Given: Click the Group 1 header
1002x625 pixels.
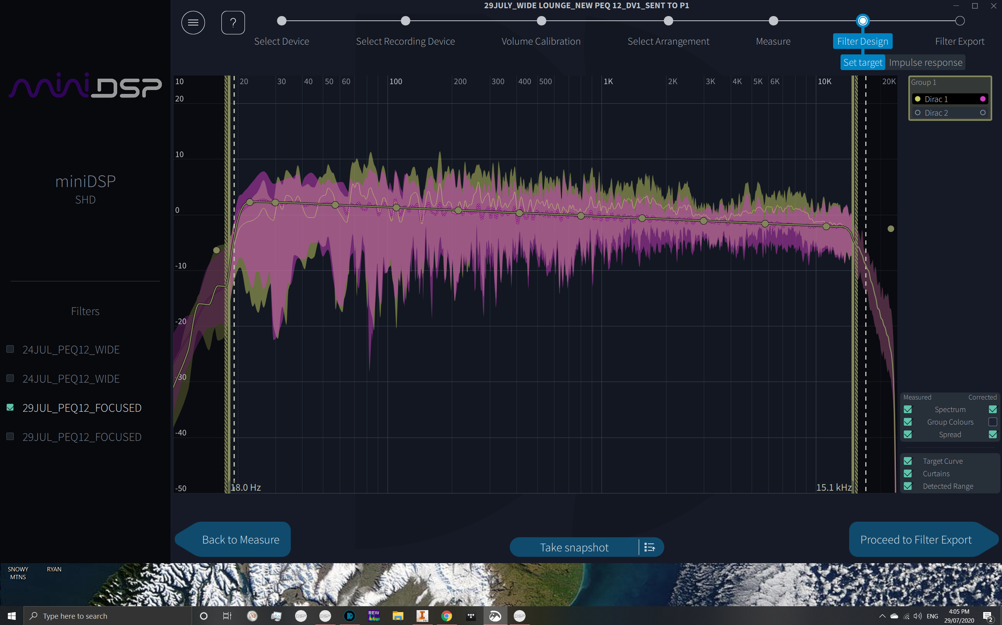Looking at the screenshot, I should pyautogui.click(x=923, y=82).
